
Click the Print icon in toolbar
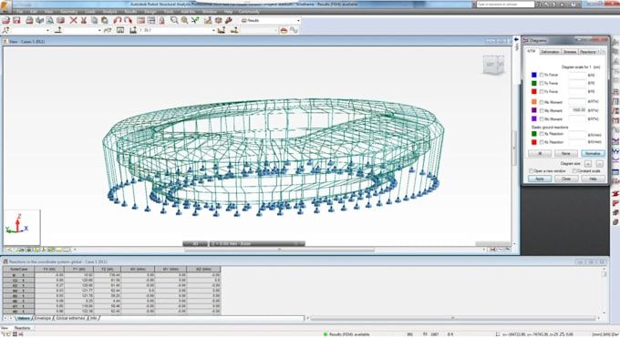[x=29, y=20]
